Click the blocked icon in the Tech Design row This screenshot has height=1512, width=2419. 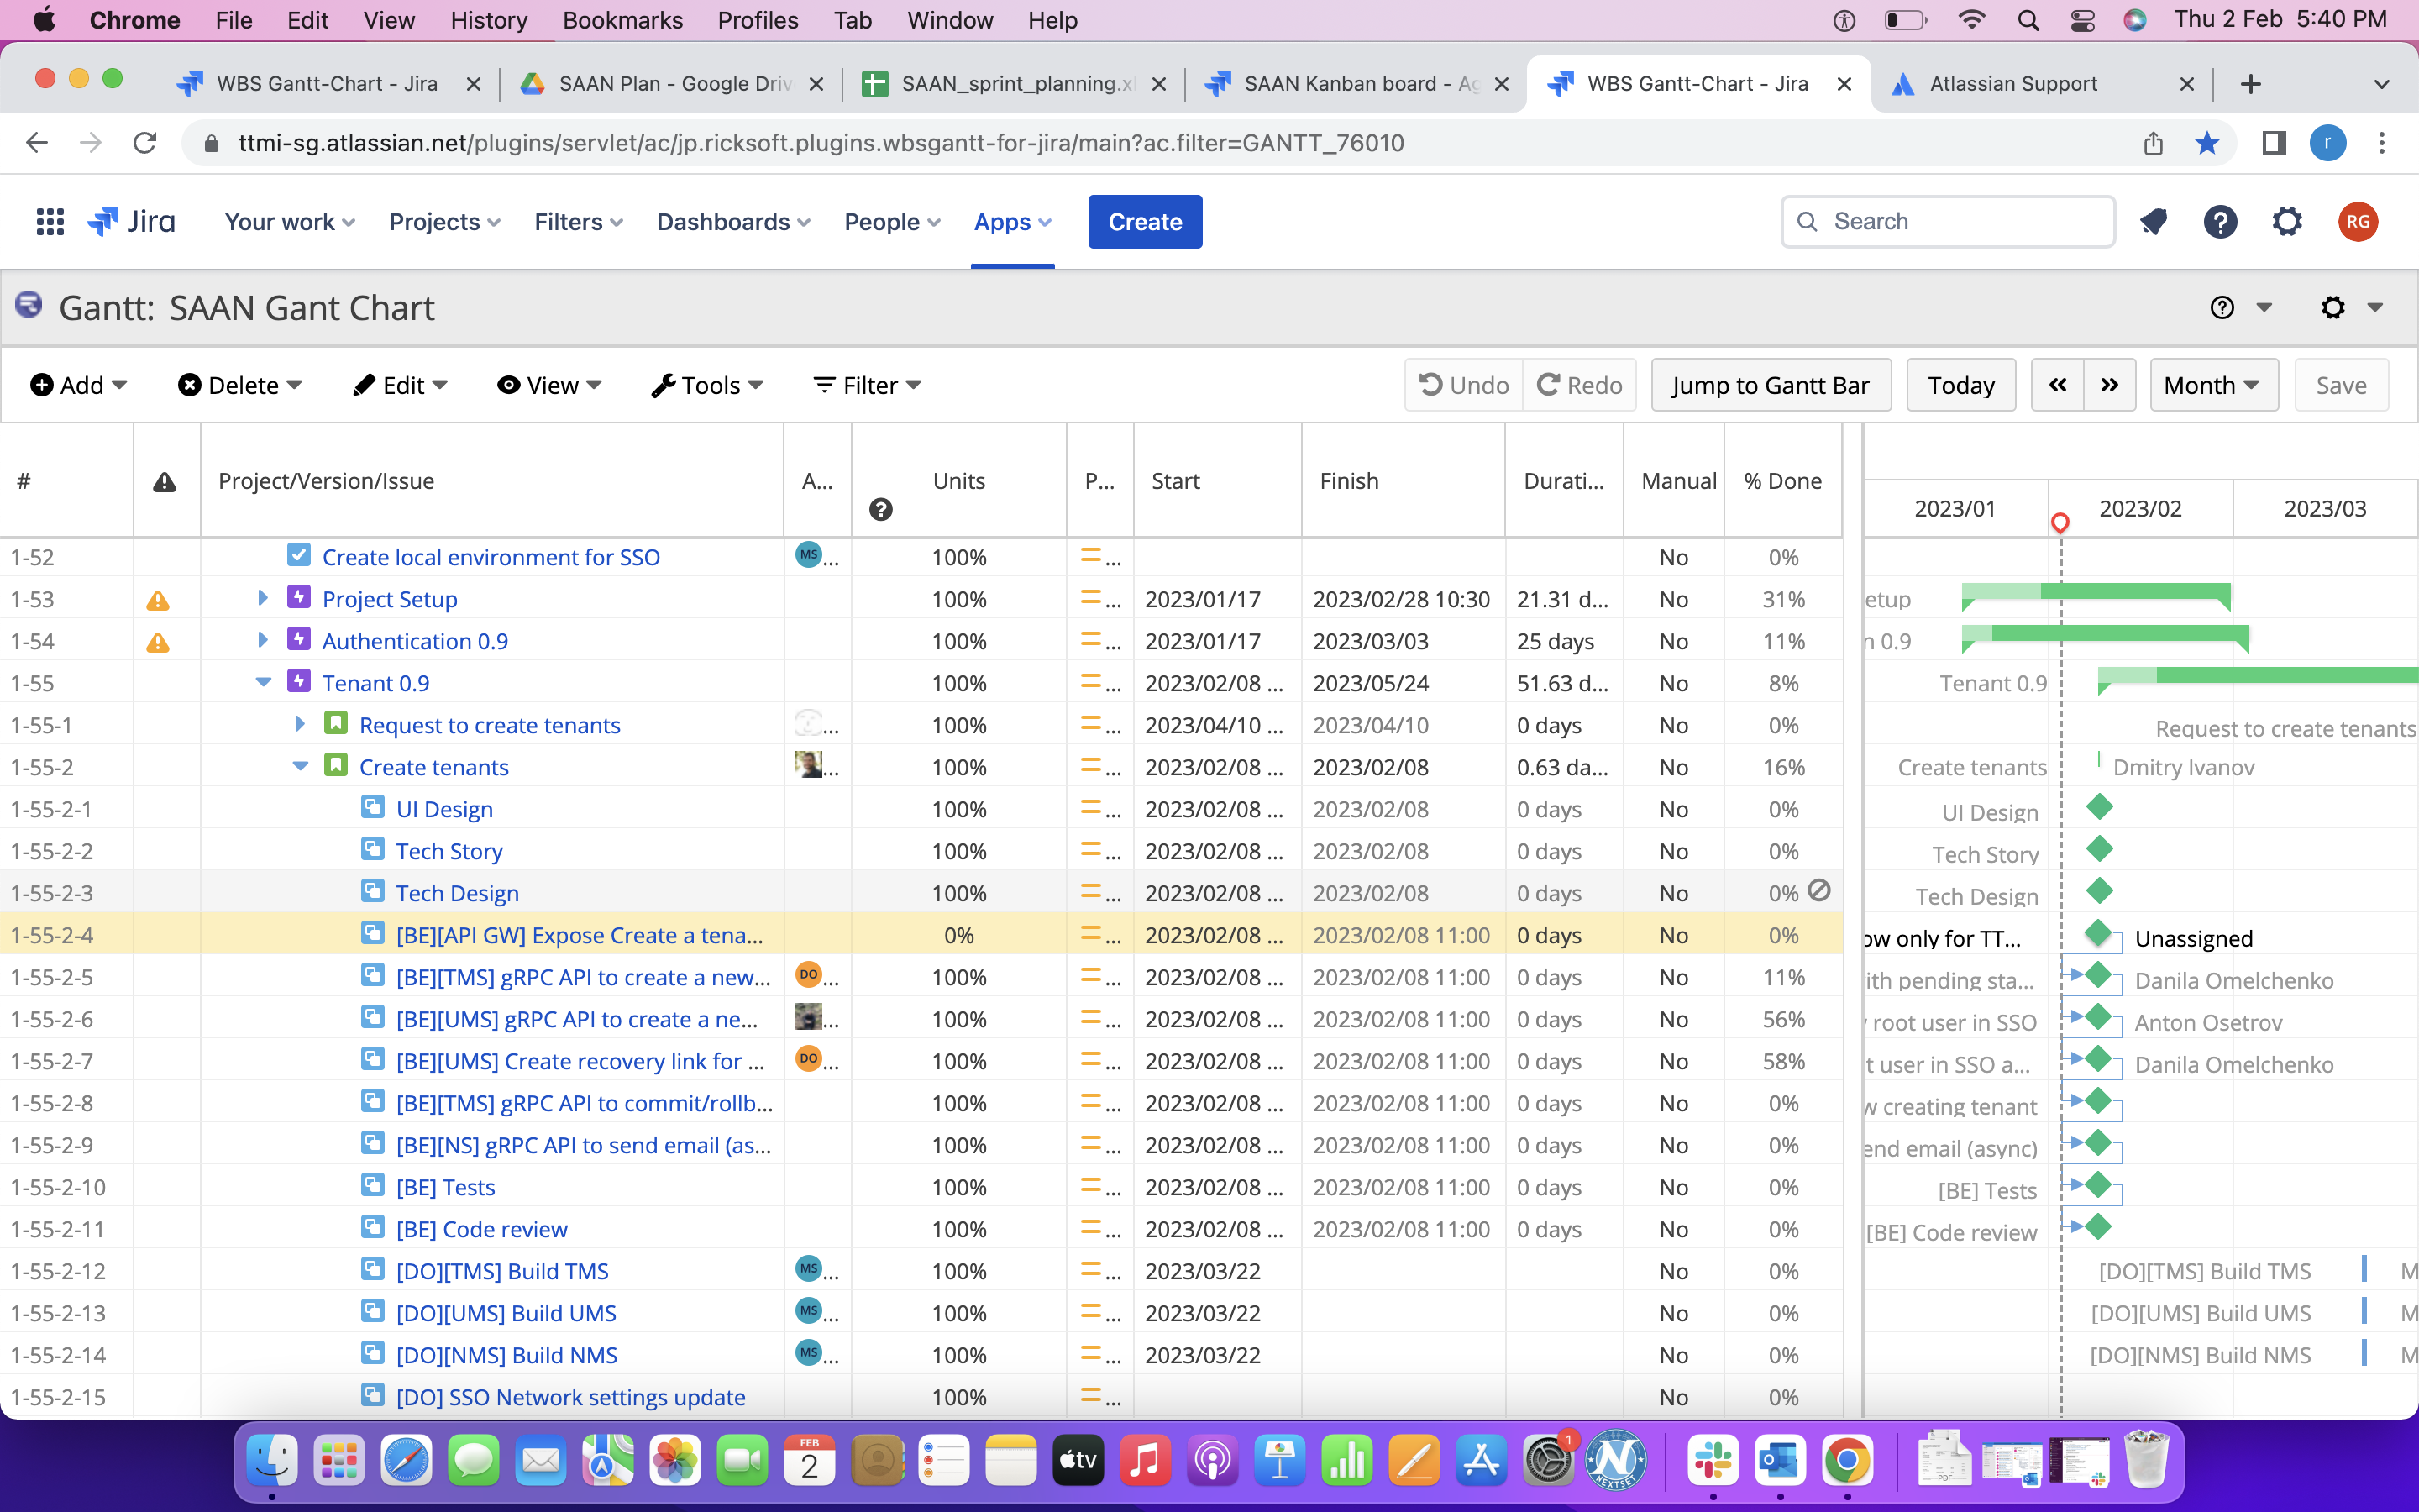[1819, 891]
